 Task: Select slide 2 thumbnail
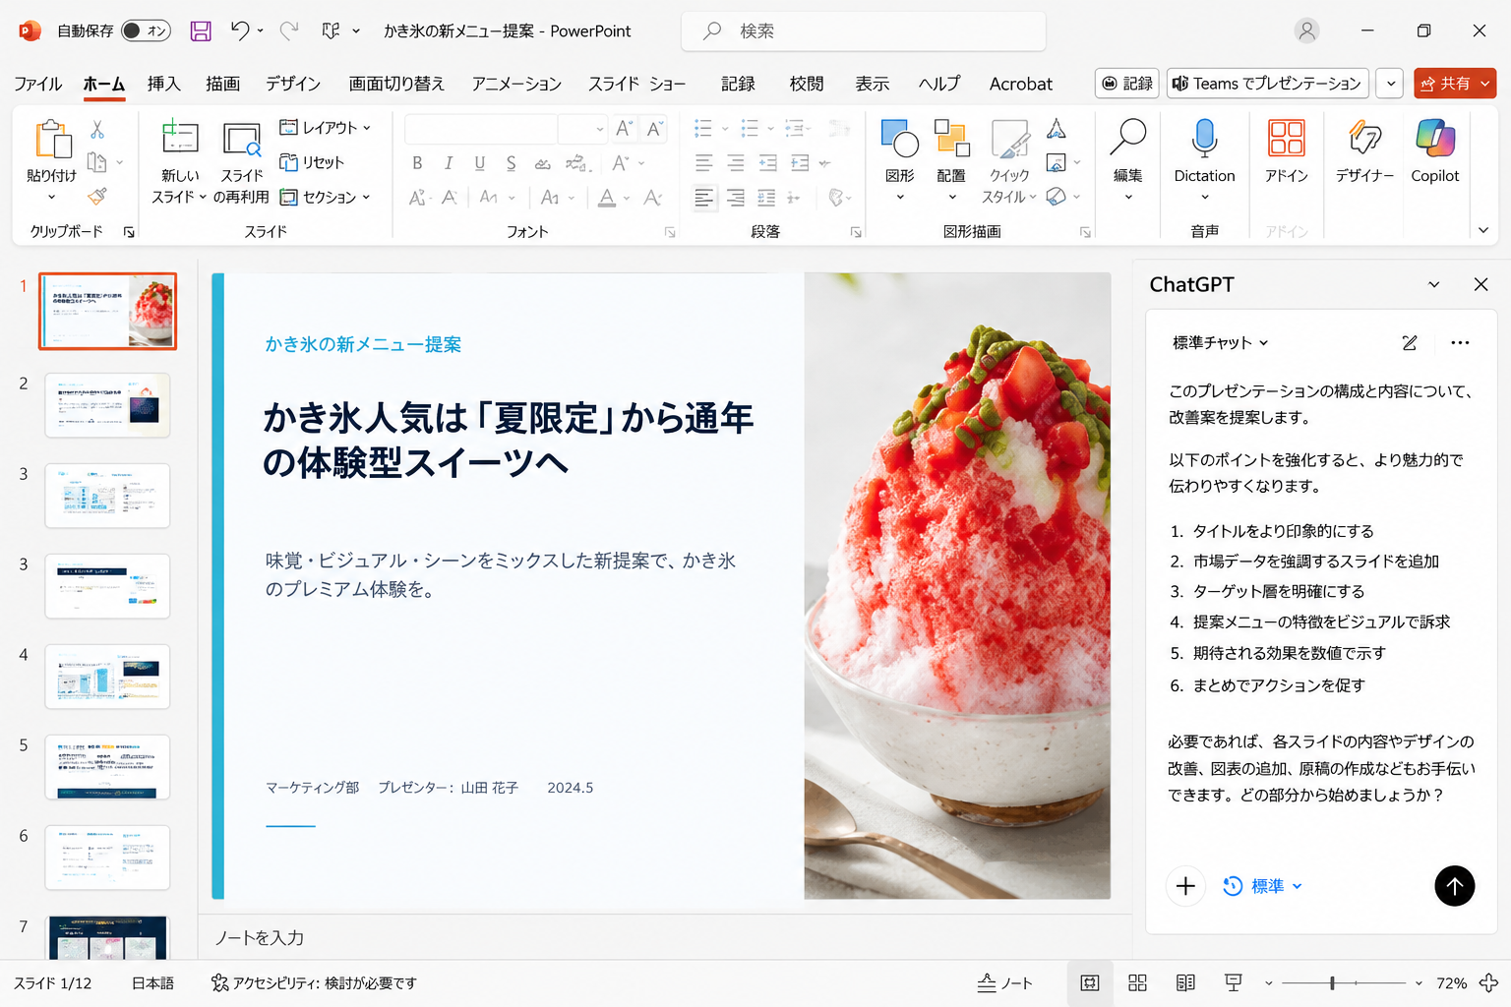coord(107,404)
